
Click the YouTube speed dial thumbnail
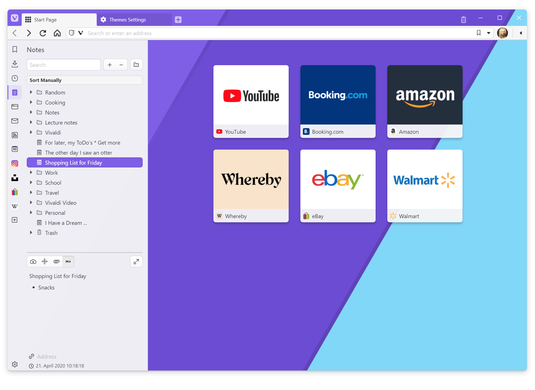tap(251, 101)
